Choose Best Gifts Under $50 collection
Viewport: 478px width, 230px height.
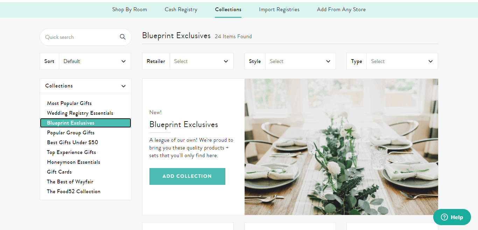point(72,142)
